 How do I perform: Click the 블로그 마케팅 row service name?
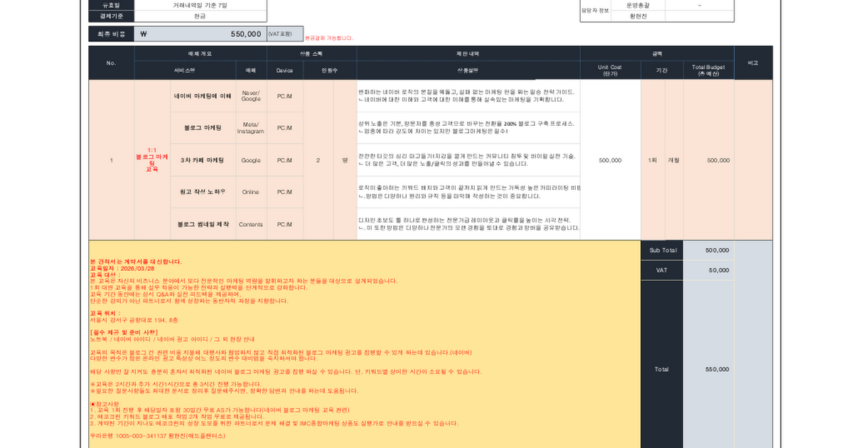point(203,128)
